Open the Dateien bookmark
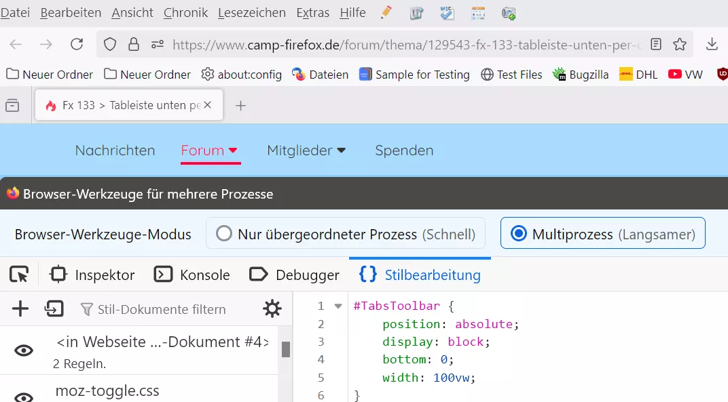Viewport: 728px width, 402px height. [320, 74]
